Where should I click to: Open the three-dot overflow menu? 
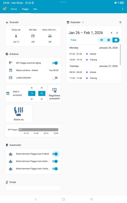click(123, 9)
